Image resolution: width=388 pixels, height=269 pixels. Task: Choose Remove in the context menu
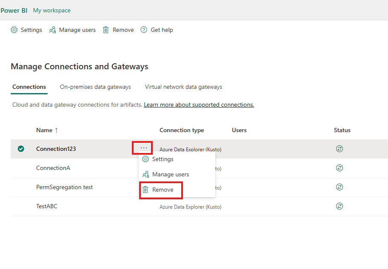pos(177,190)
